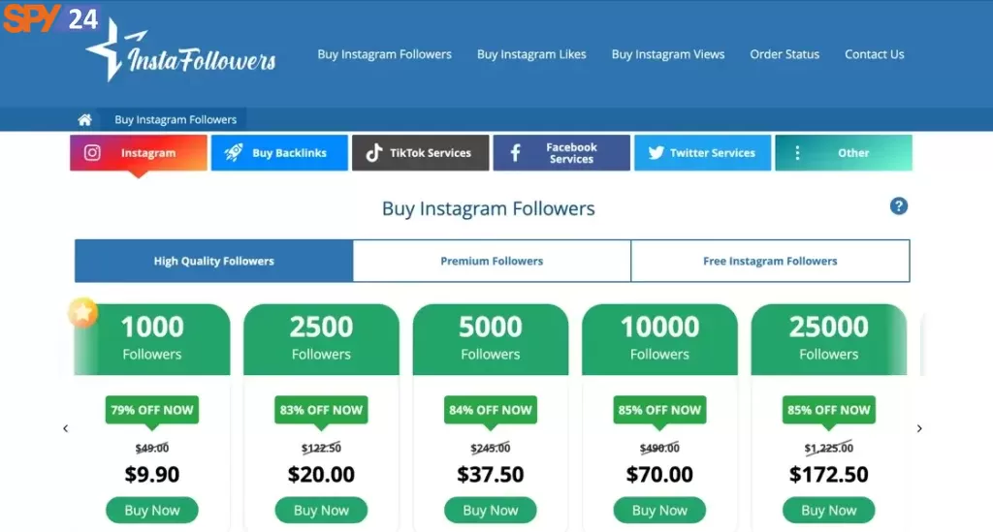Show next packages with right carousel arrow
This screenshot has height=532, width=993.
tap(919, 428)
